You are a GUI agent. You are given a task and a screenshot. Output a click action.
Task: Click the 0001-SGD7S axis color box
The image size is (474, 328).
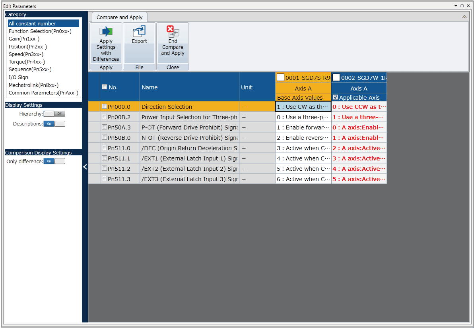pos(281,77)
